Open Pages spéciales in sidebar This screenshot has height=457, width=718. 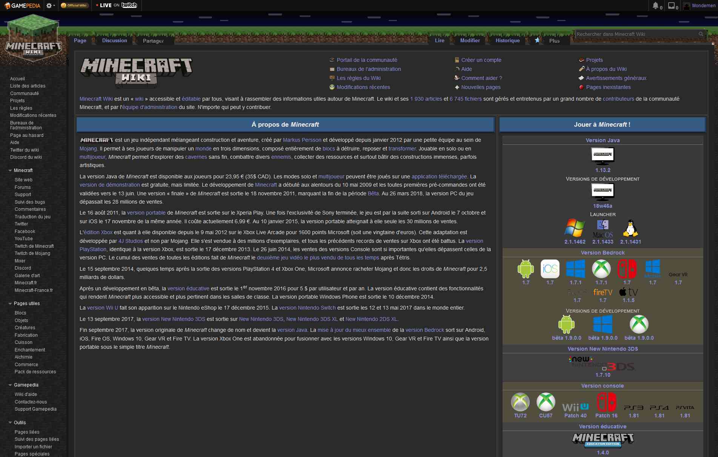click(32, 454)
